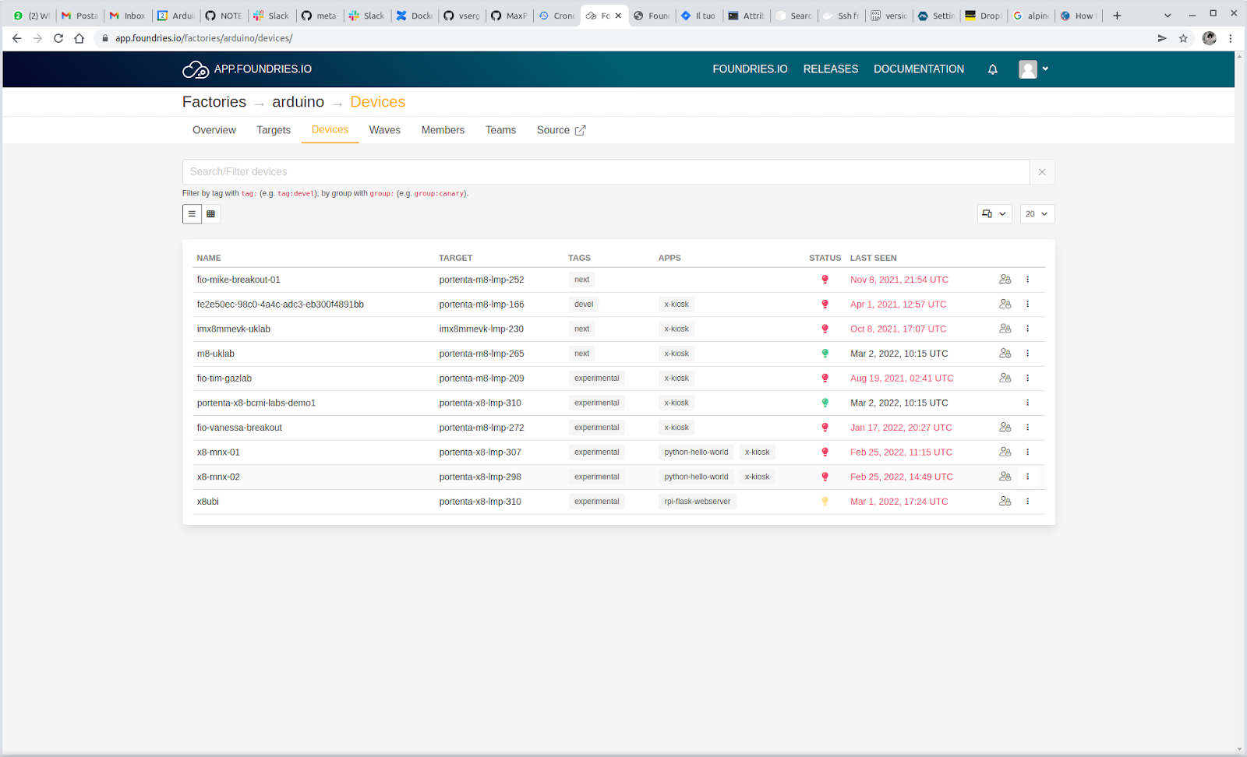Open shared access icon for x8-mnx-01
1247x757 pixels.
click(1005, 452)
